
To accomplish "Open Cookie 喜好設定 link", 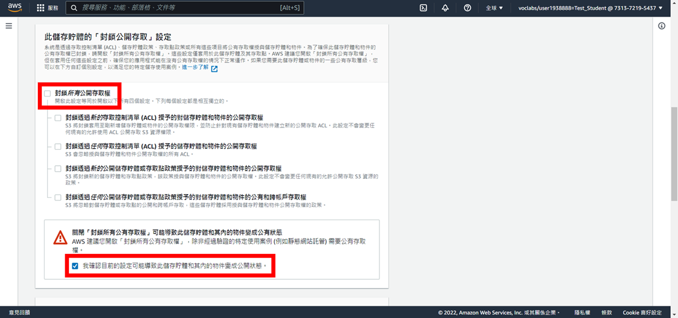I will pyautogui.click(x=642, y=313).
